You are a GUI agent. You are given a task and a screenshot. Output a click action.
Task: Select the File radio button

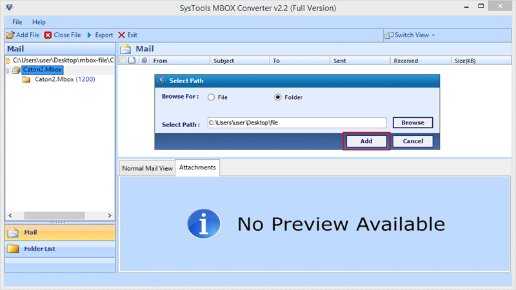click(212, 97)
